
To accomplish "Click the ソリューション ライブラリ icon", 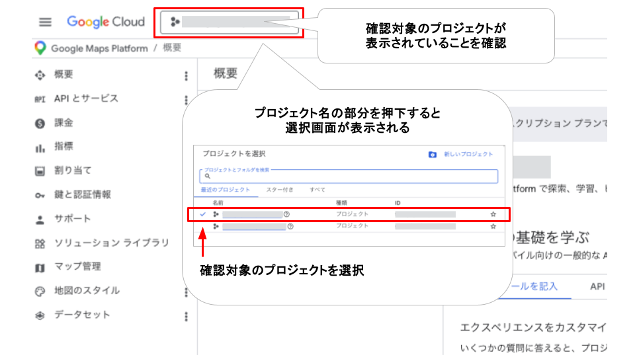I will pos(40,244).
